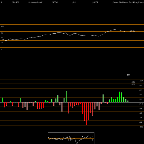Click the 'SI & MR' header text
Image resolution: width=144 pixels, height=144 pixels.
[15, 2]
